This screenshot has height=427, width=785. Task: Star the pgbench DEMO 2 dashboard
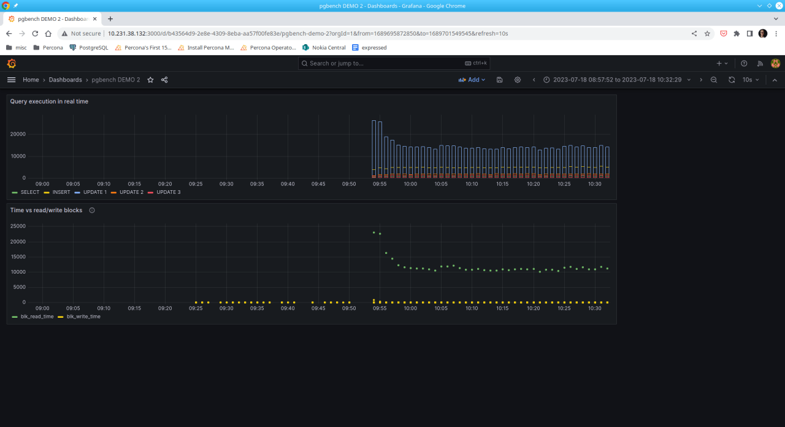pyautogui.click(x=150, y=80)
